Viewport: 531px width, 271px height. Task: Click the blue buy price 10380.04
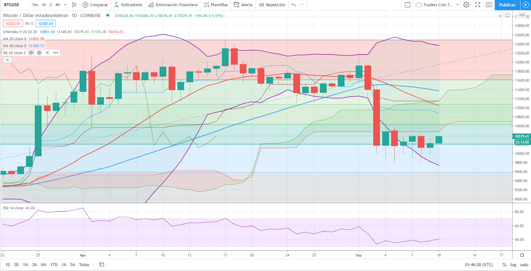[x=46, y=24]
